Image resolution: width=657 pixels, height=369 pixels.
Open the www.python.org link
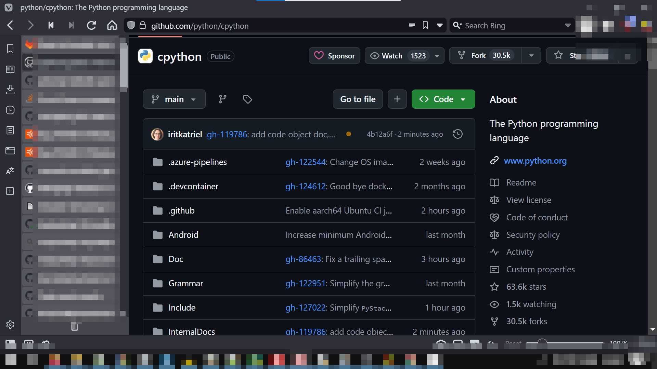pos(535,161)
